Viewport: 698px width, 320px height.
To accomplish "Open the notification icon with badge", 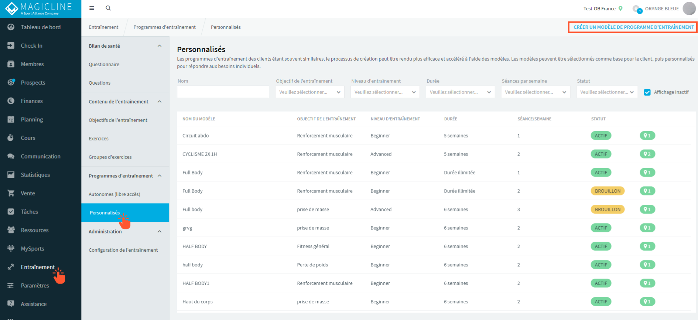I will (637, 9).
